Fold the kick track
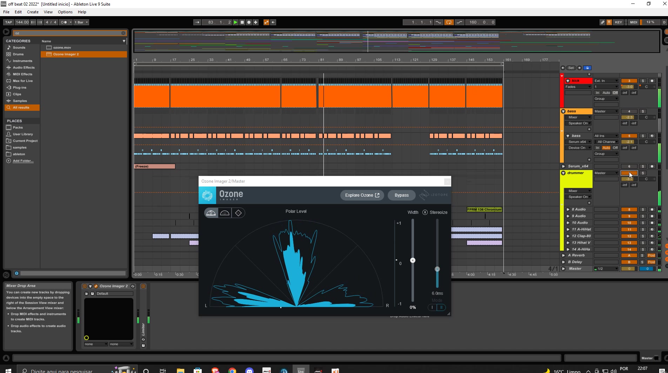 (568, 81)
